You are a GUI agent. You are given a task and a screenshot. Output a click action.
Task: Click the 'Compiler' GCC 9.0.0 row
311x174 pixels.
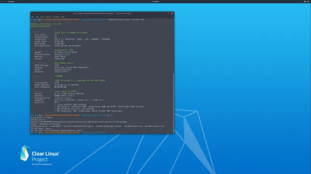(x=69, y=100)
